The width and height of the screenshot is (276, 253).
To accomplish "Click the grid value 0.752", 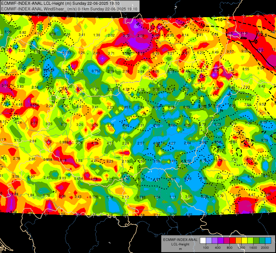I will 96,71.
